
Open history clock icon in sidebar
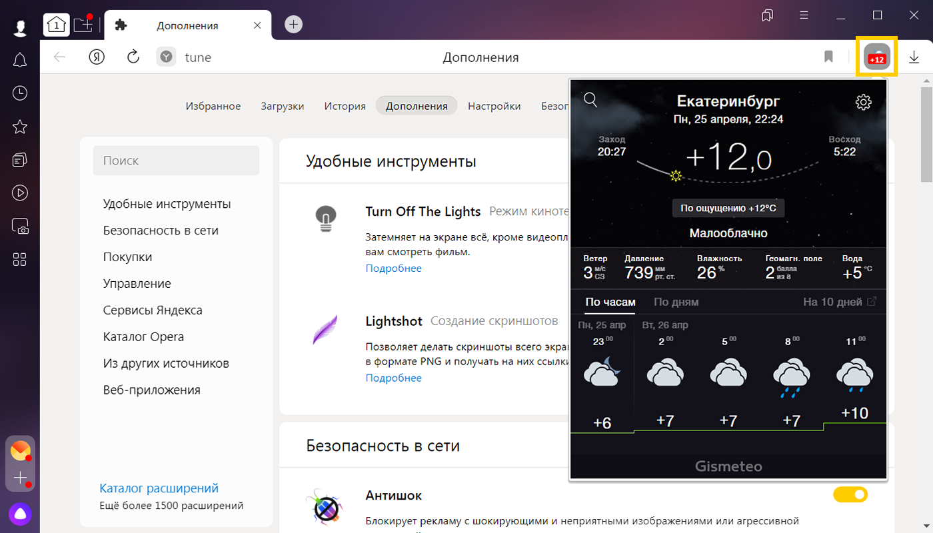[x=20, y=93]
